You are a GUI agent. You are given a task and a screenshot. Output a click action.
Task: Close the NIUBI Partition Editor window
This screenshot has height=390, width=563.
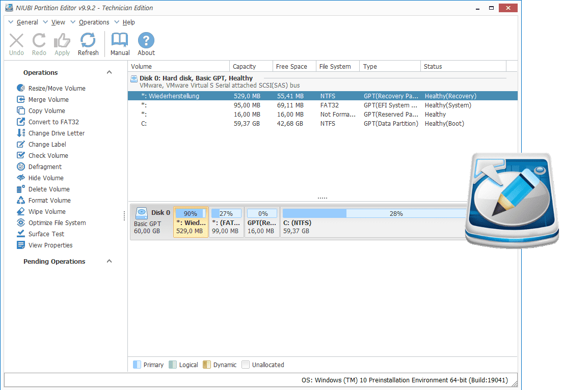508,8
